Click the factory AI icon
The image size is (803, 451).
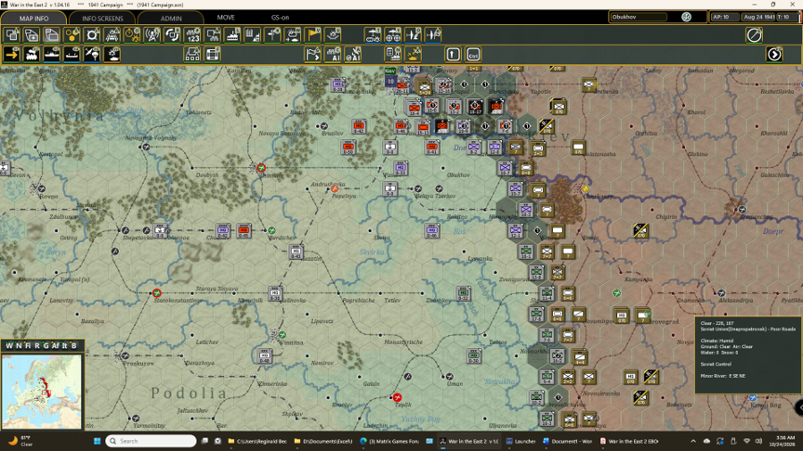[x=333, y=54]
